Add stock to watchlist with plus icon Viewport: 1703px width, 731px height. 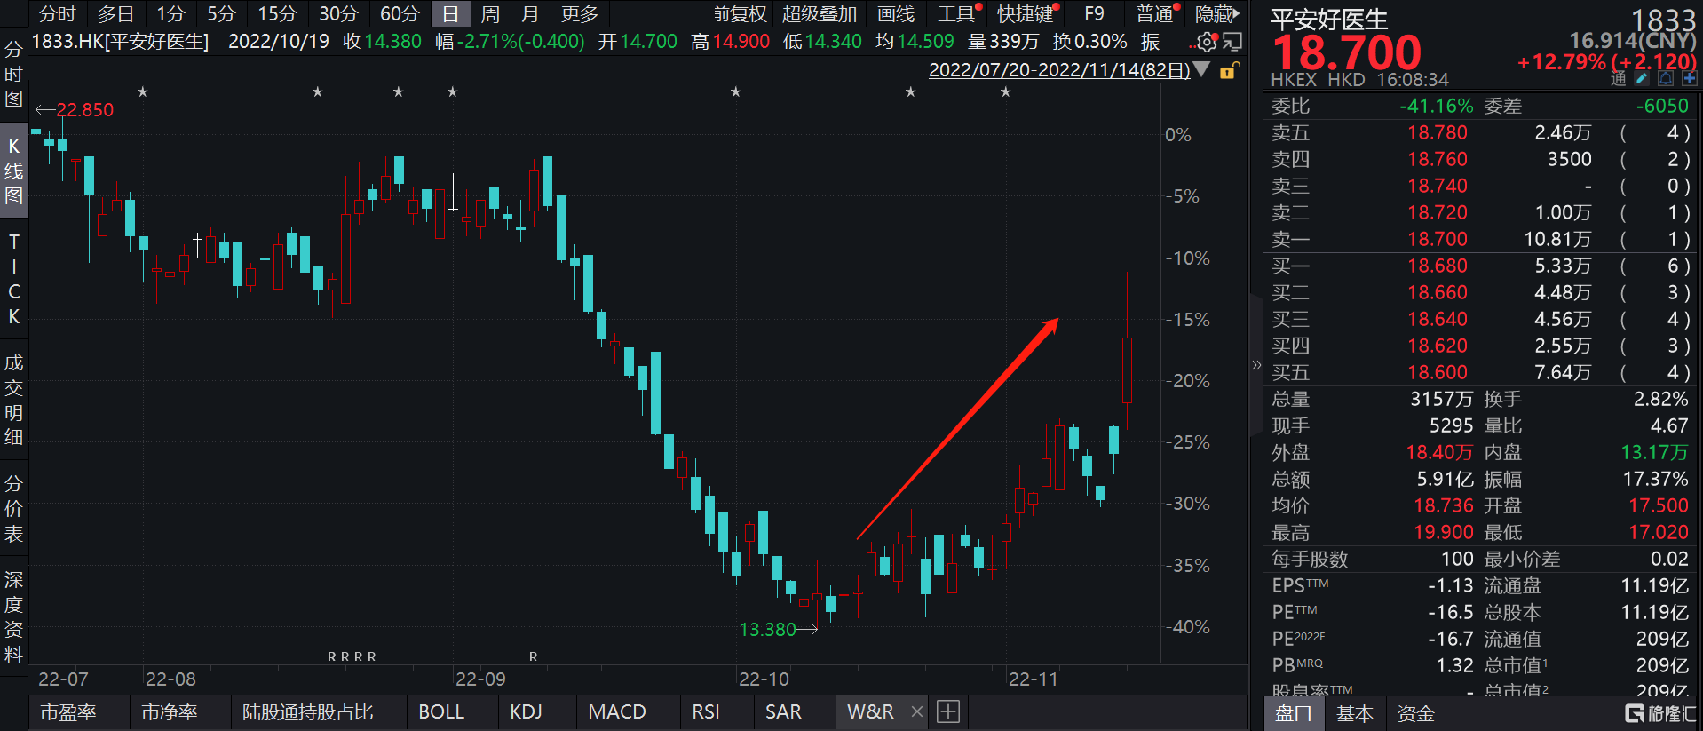tap(1689, 79)
